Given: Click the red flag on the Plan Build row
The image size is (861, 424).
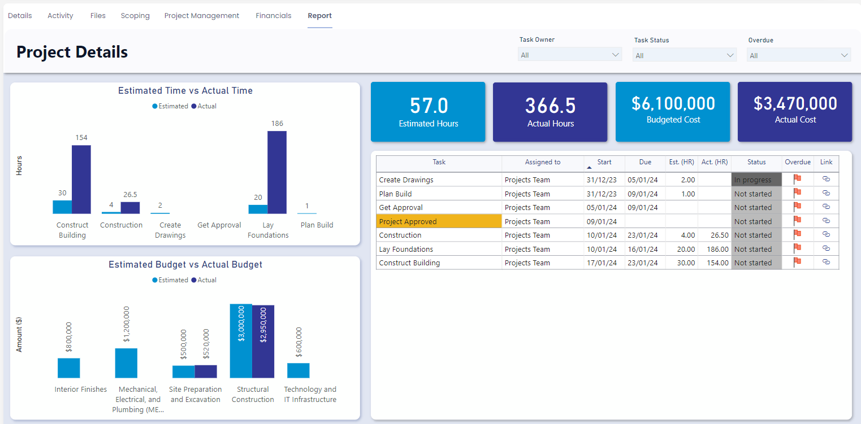Looking at the screenshot, I should pyautogui.click(x=797, y=193).
